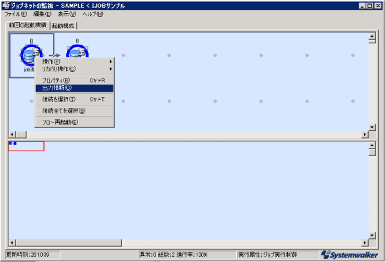Click lower pane scroll down arrow
The height and width of the screenshot is (262, 385).
pyautogui.click(x=372, y=236)
